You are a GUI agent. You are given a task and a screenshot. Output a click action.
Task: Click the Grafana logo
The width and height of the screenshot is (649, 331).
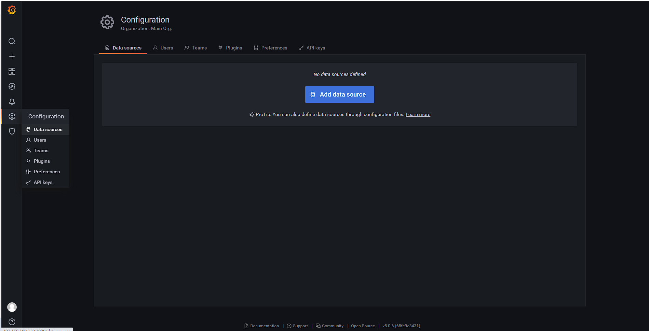tap(12, 10)
